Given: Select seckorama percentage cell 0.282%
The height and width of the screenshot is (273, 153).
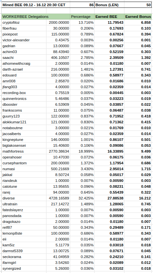Looking at the screenshot, I should pyautogui.click(x=82, y=257).
